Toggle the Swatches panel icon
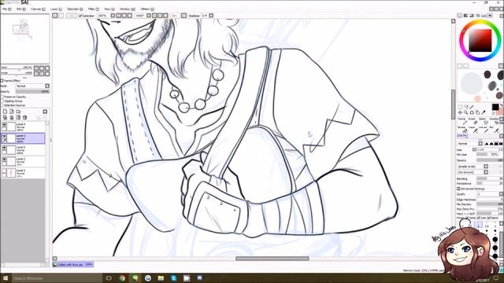The height and width of the screenshot is (283, 504). (x=484, y=16)
